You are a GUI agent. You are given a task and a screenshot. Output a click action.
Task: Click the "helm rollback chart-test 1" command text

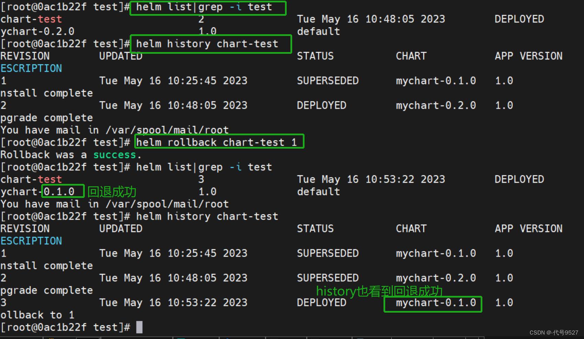tap(216, 142)
